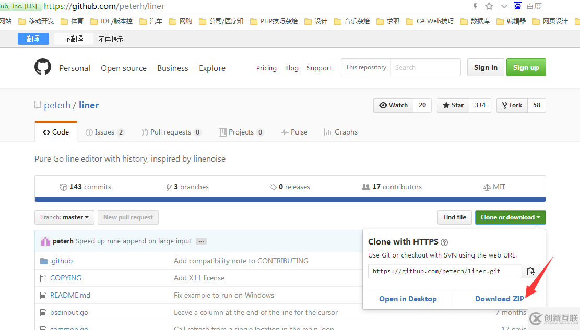This screenshot has height=330, width=580.
Task: Click the clone URL text field
Action: click(x=445, y=271)
